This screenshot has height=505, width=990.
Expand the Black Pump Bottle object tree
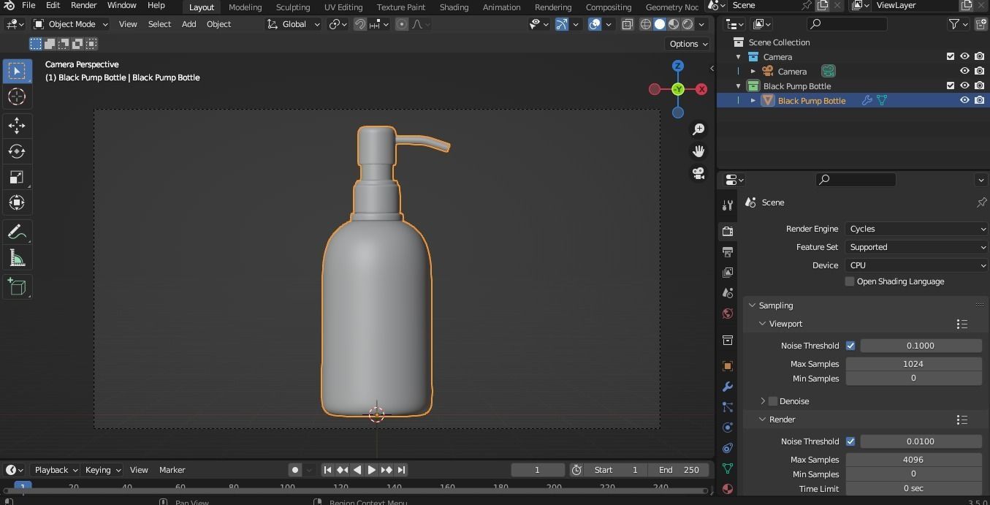[753, 101]
